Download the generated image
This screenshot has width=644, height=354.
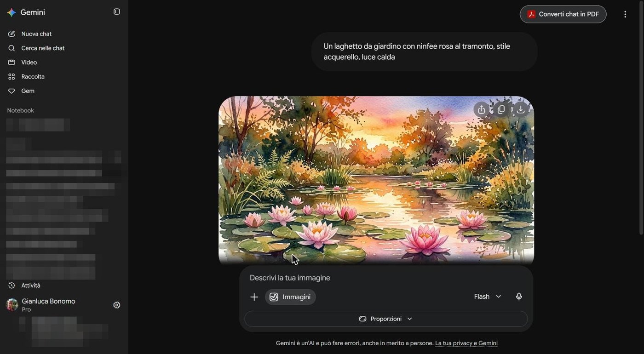tap(521, 109)
